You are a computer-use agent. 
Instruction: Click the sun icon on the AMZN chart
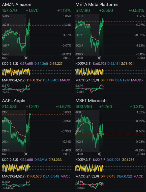click(26, 58)
